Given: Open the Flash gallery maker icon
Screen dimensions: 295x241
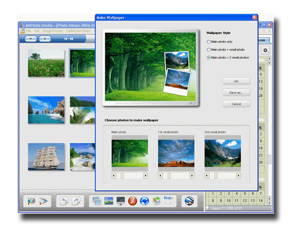Looking at the screenshot, I should (x=132, y=201).
